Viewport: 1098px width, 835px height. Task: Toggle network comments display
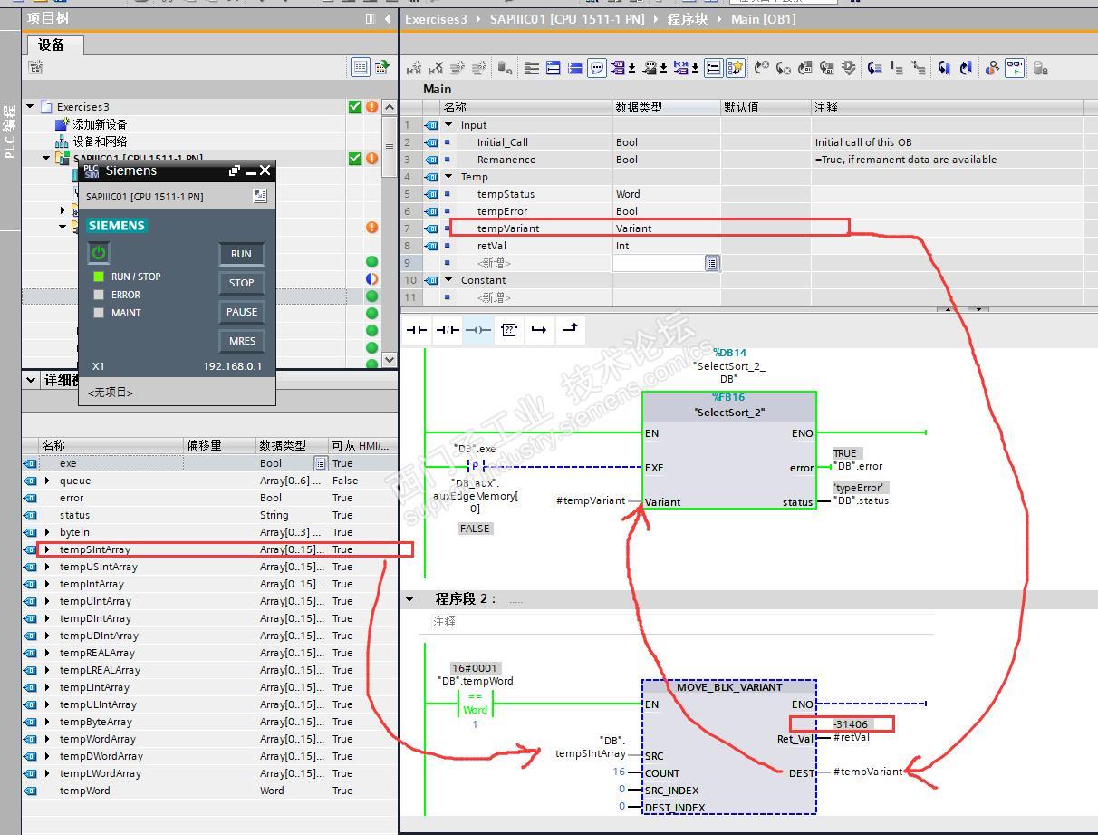[x=714, y=68]
